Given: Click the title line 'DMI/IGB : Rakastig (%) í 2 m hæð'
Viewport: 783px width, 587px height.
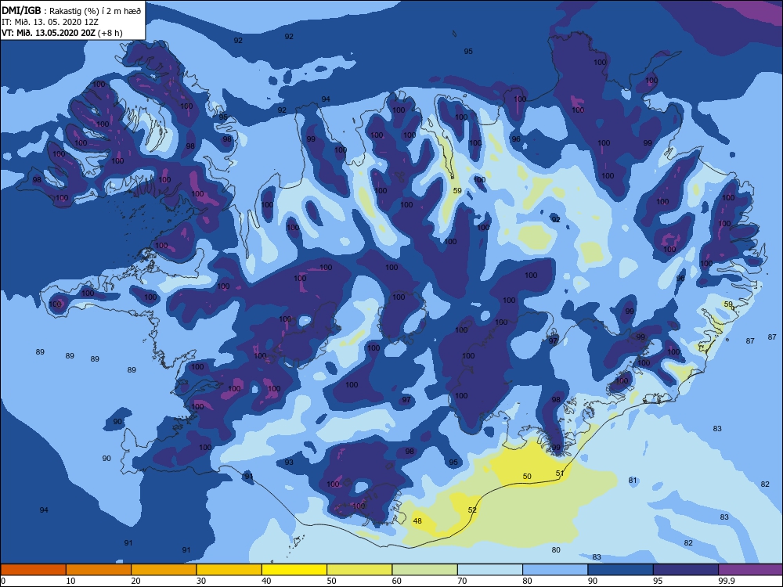Looking at the screenshot, I should 71,10.
